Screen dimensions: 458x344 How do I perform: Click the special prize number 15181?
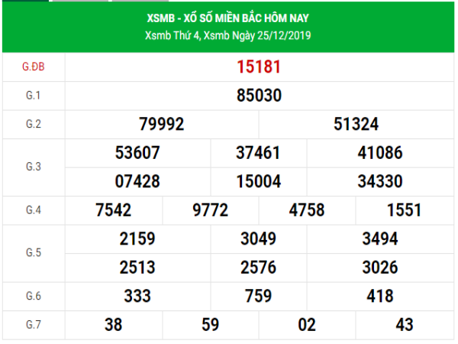260,67
